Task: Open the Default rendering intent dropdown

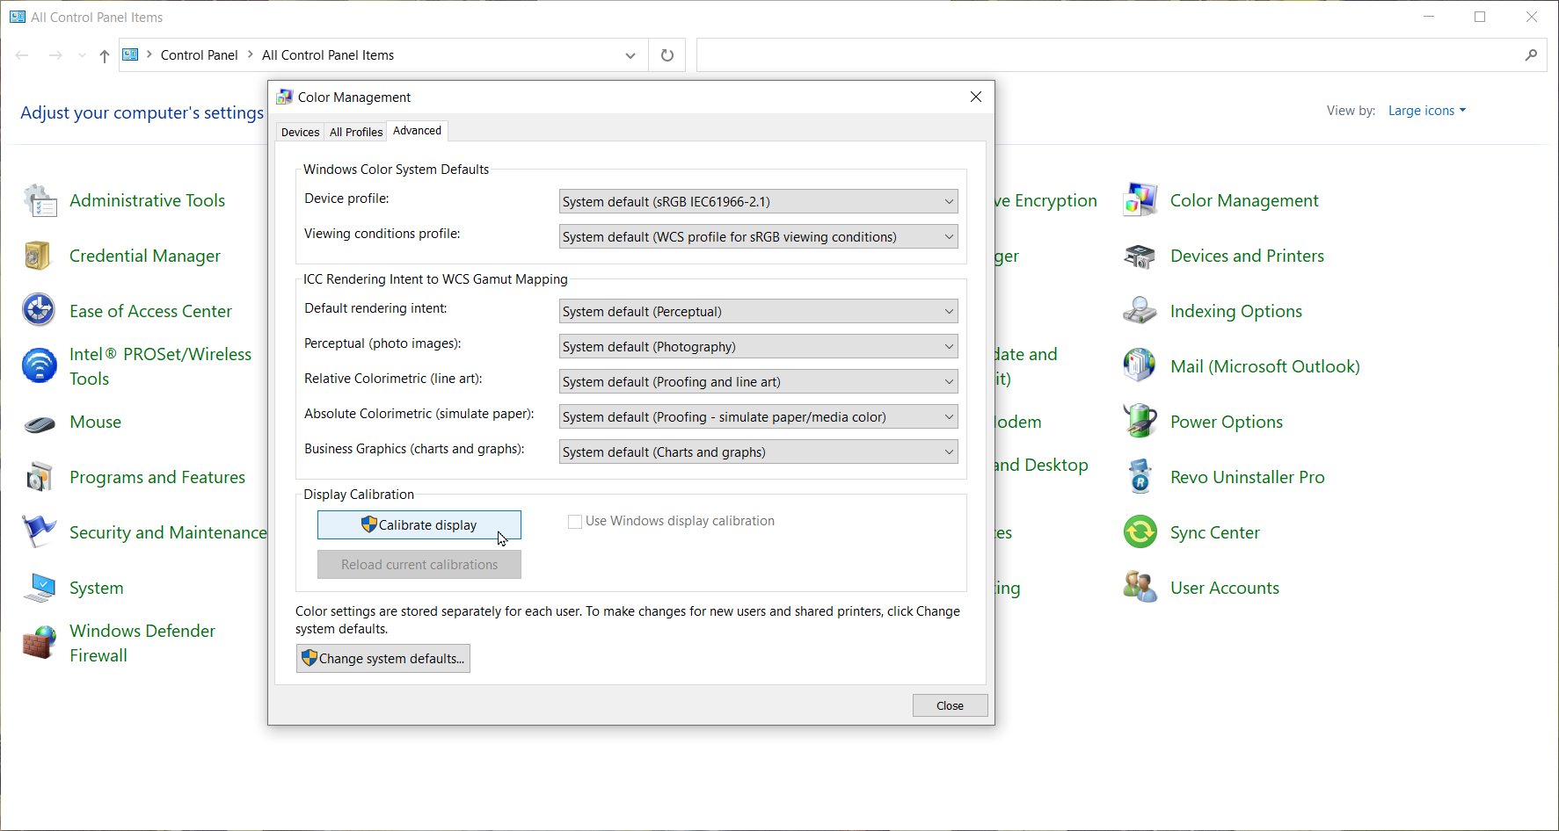Action: click(759, 311)
